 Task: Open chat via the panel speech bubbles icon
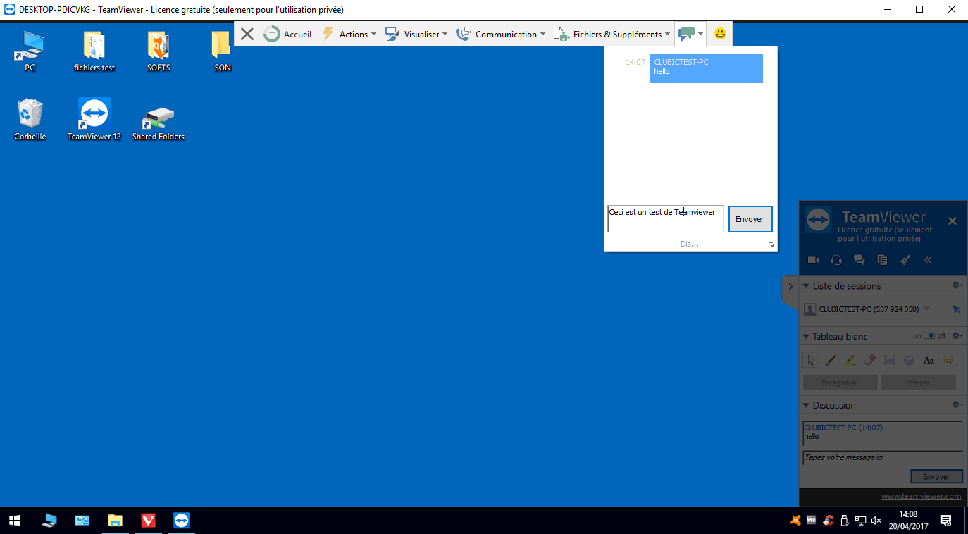pos(860,260)
